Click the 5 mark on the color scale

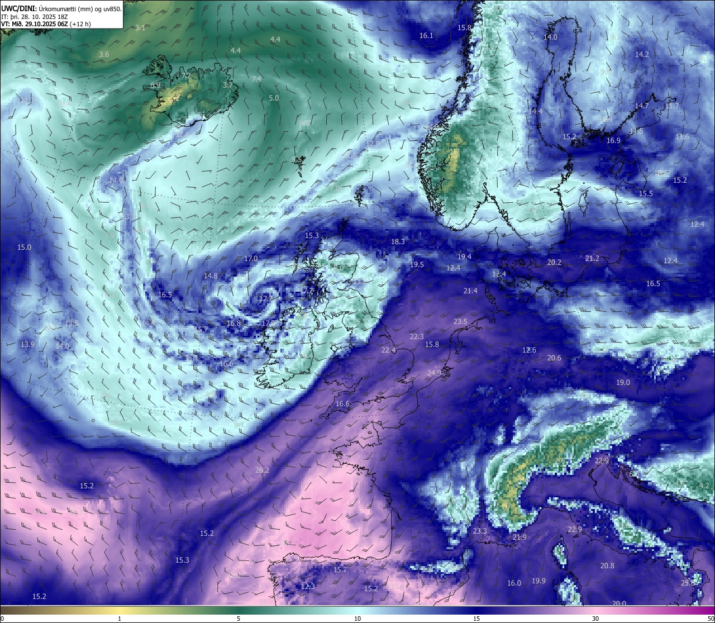point(239,619)
